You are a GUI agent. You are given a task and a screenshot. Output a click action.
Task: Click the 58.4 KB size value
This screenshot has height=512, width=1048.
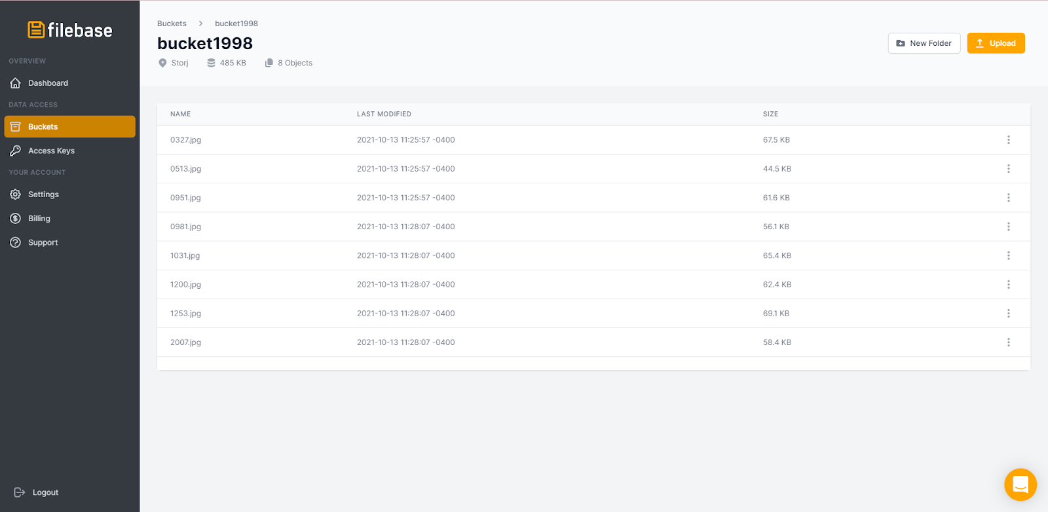click(x=777, y=342)
